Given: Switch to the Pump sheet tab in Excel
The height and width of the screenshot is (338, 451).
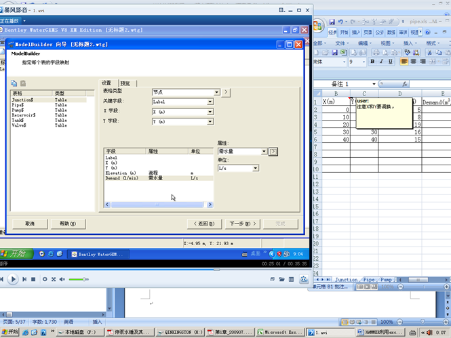Looking at the screenshot, I should (386, 280).
